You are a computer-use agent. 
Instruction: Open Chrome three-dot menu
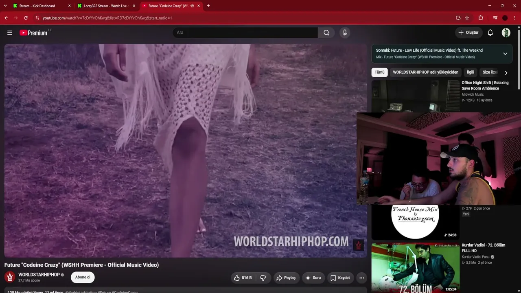click(x=515, y=18)
